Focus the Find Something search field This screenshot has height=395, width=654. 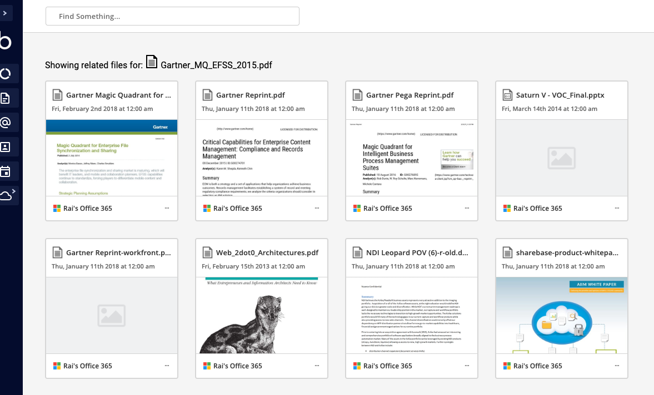(172, 16)
